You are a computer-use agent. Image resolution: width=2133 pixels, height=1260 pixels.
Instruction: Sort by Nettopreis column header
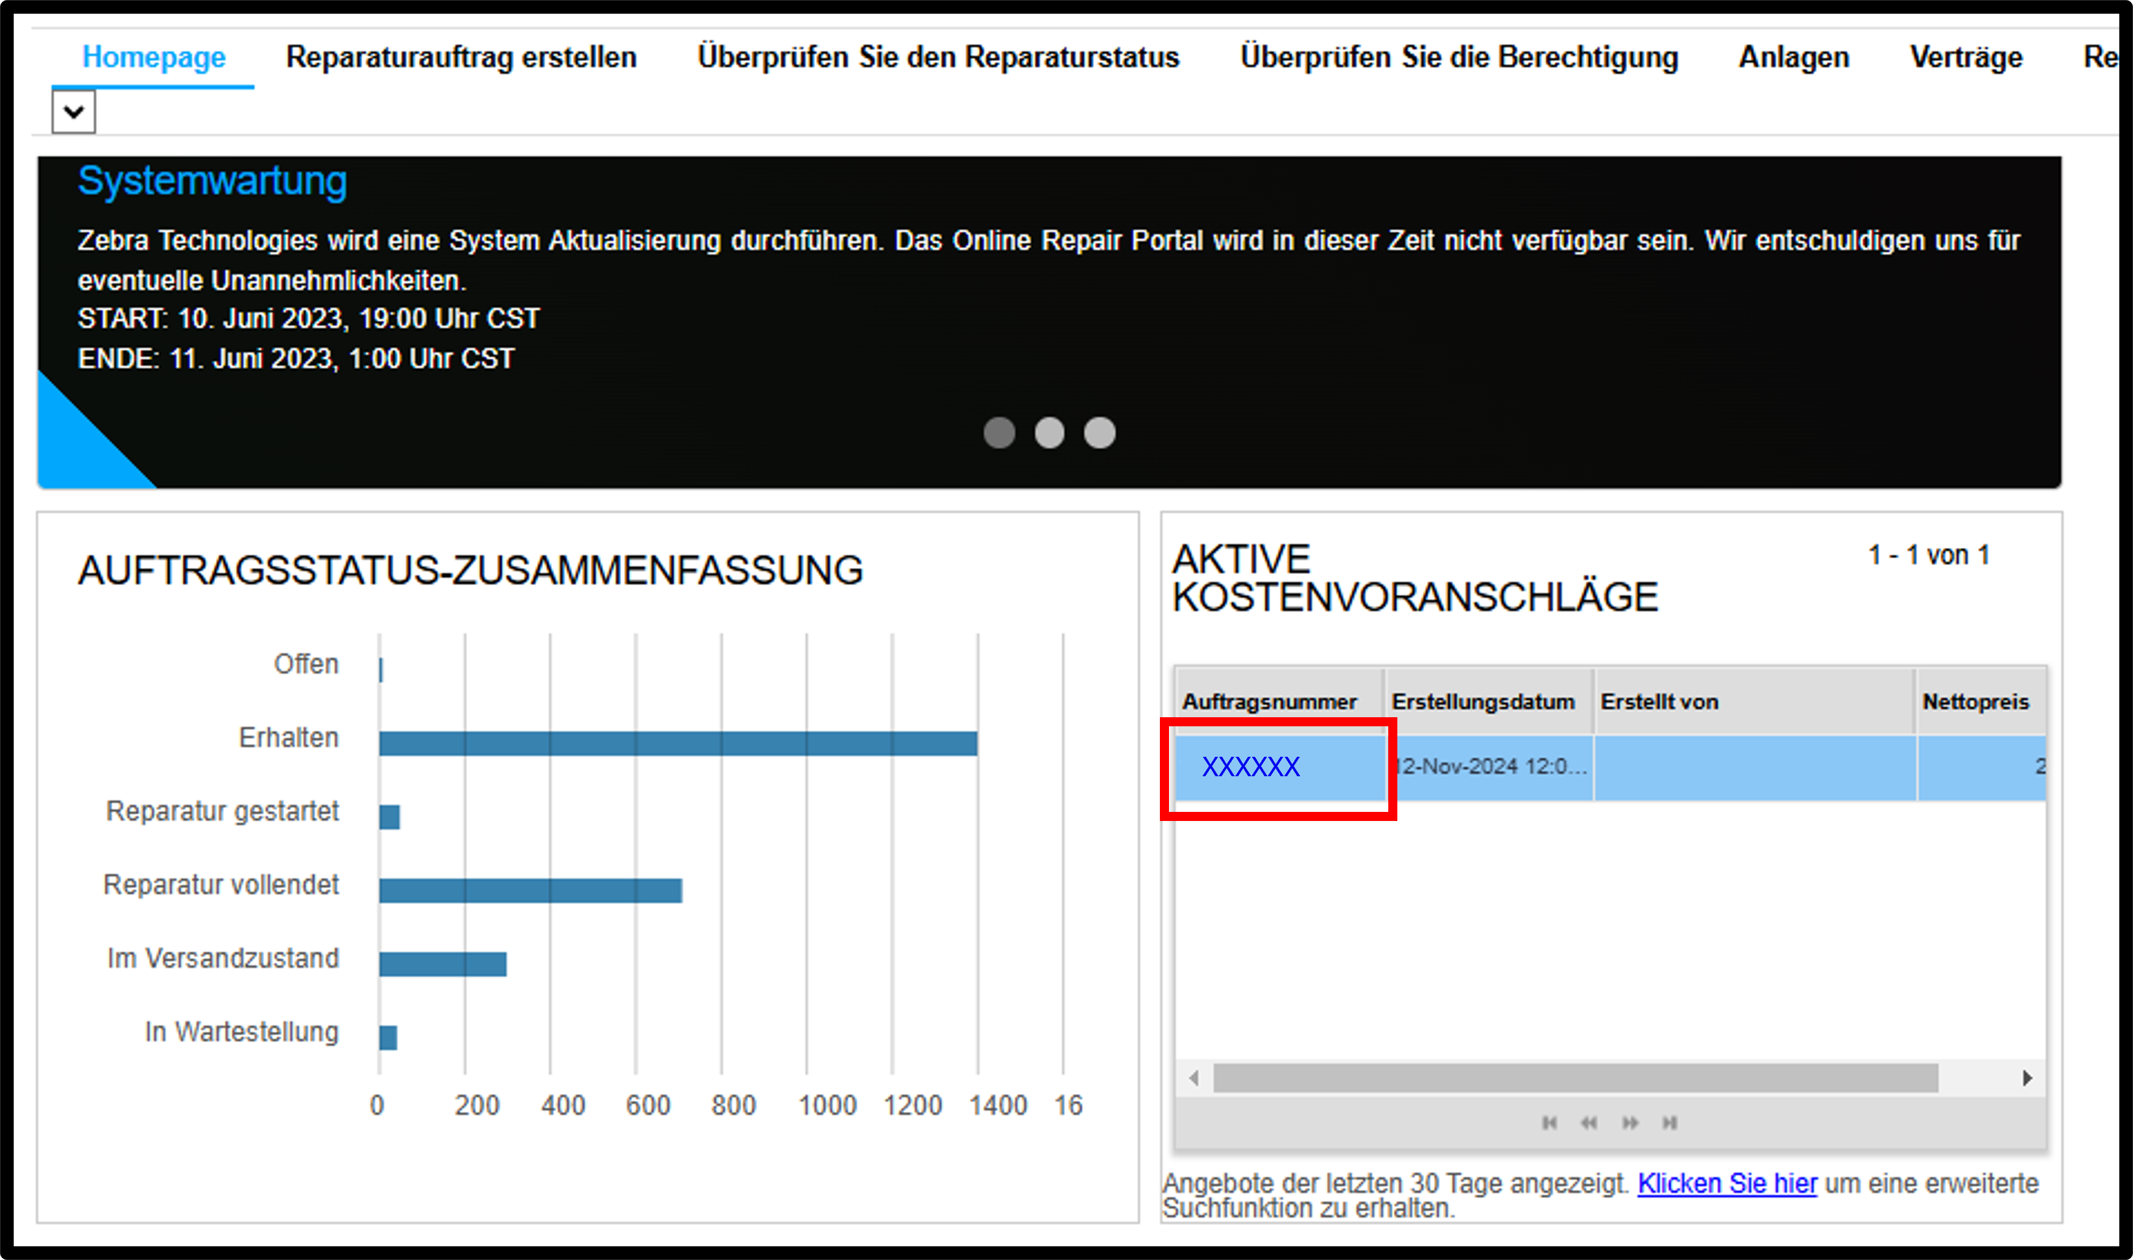pos(1981,701)
